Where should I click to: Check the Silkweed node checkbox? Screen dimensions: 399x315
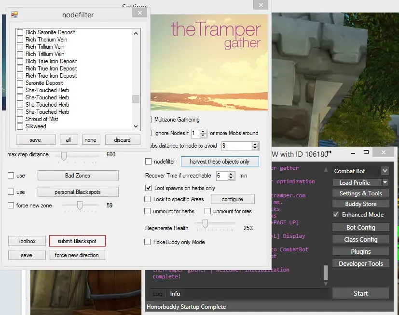pos(20,126)
